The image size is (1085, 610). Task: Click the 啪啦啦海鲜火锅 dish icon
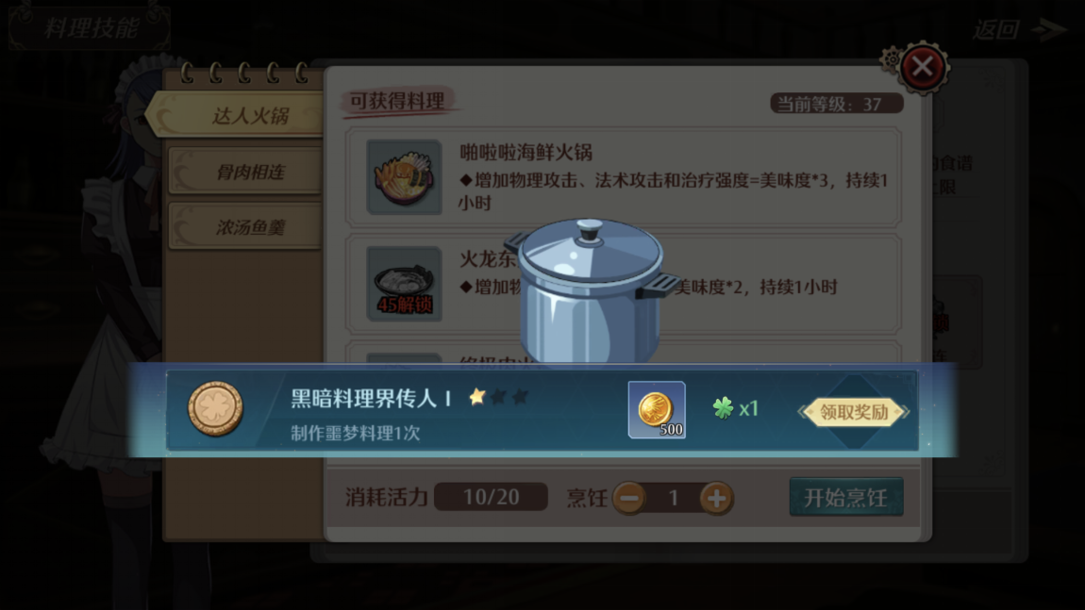404,176
